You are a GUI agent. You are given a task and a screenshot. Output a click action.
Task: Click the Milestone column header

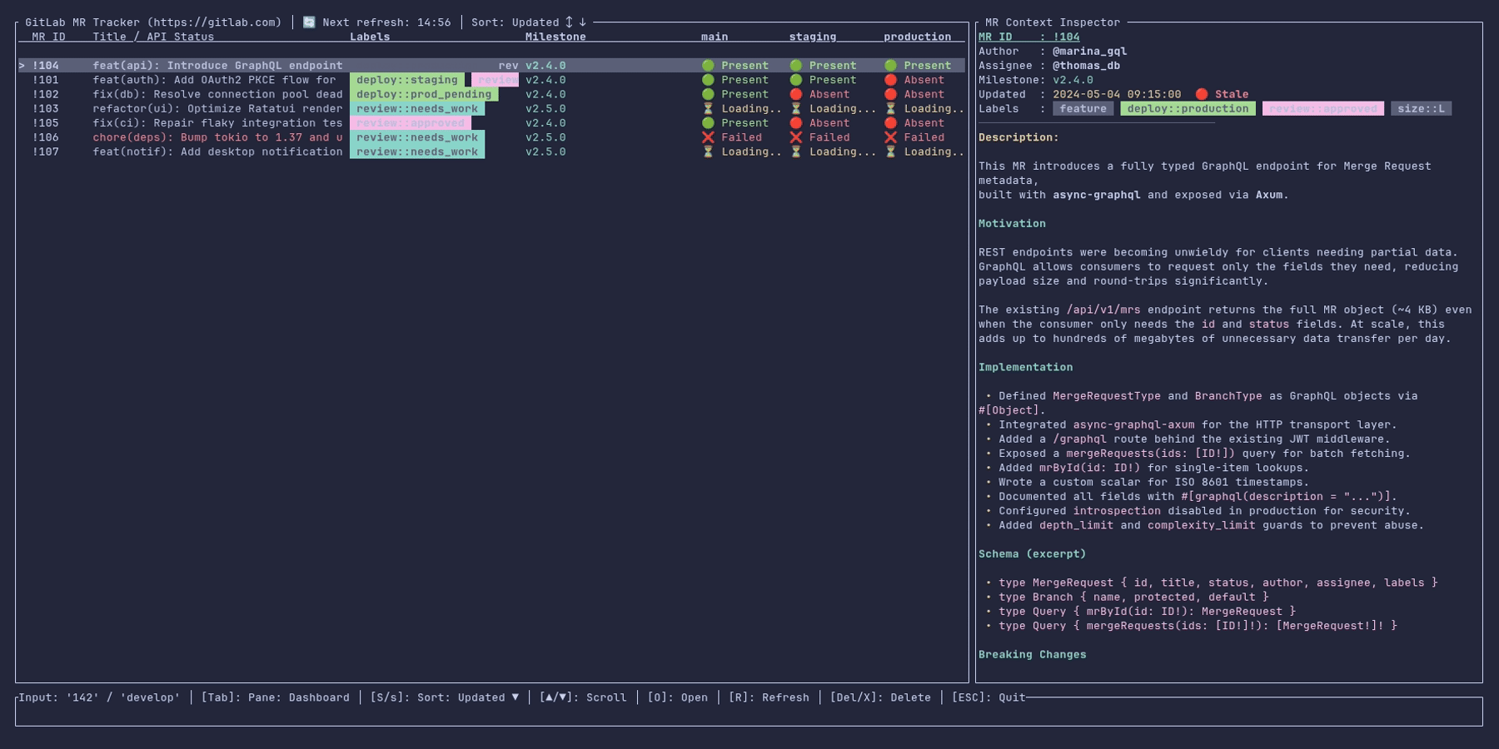[x=555, y=37]
